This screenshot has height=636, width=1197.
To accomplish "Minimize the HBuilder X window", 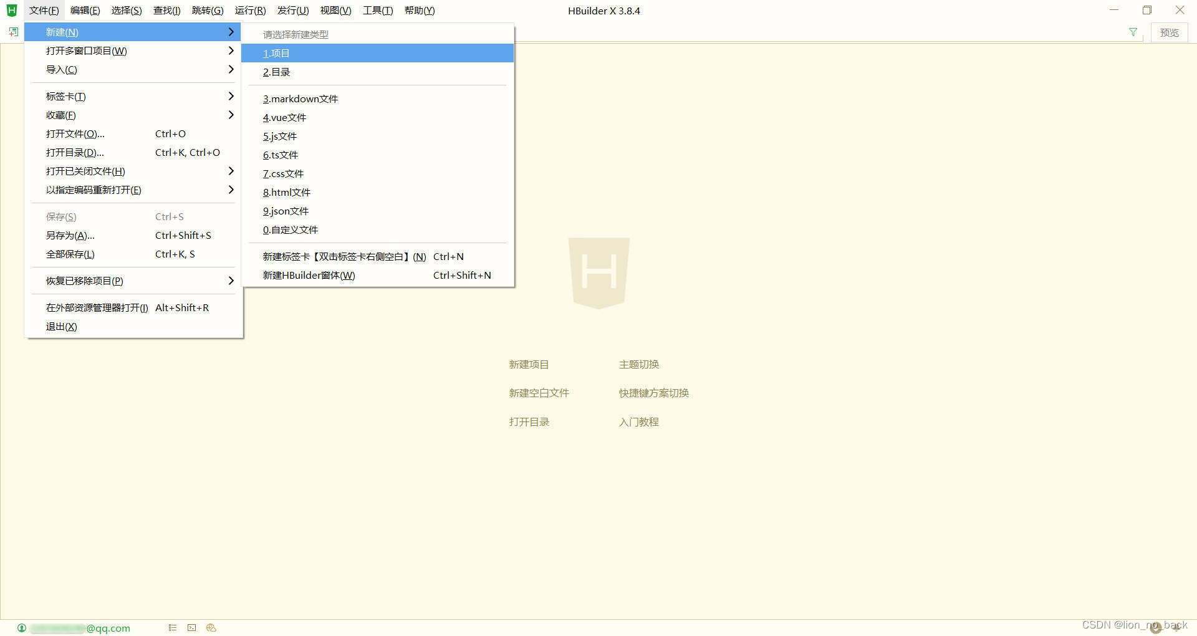I will point(1114,10).
